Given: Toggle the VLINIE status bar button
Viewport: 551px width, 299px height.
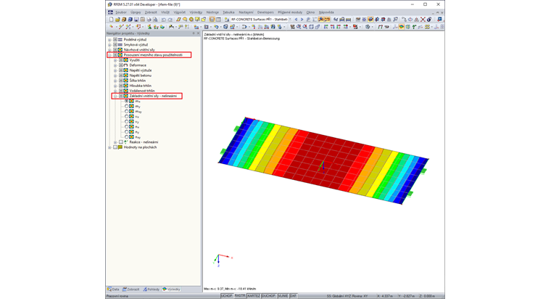Looking at the screenshot, I should pyautogui.click(x=283, y=296).
